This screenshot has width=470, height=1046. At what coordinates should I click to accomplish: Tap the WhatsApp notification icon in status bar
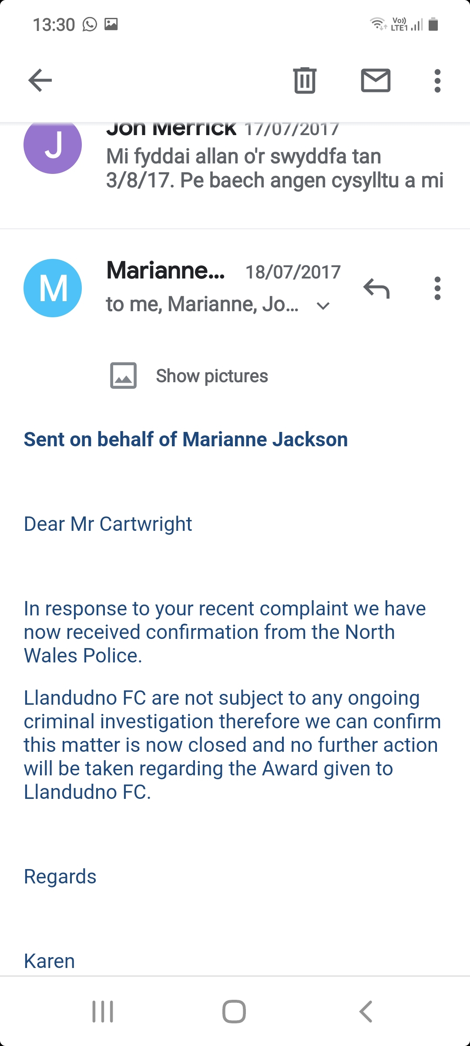(90, 24)
